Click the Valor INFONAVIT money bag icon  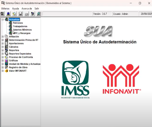point(6,71)
